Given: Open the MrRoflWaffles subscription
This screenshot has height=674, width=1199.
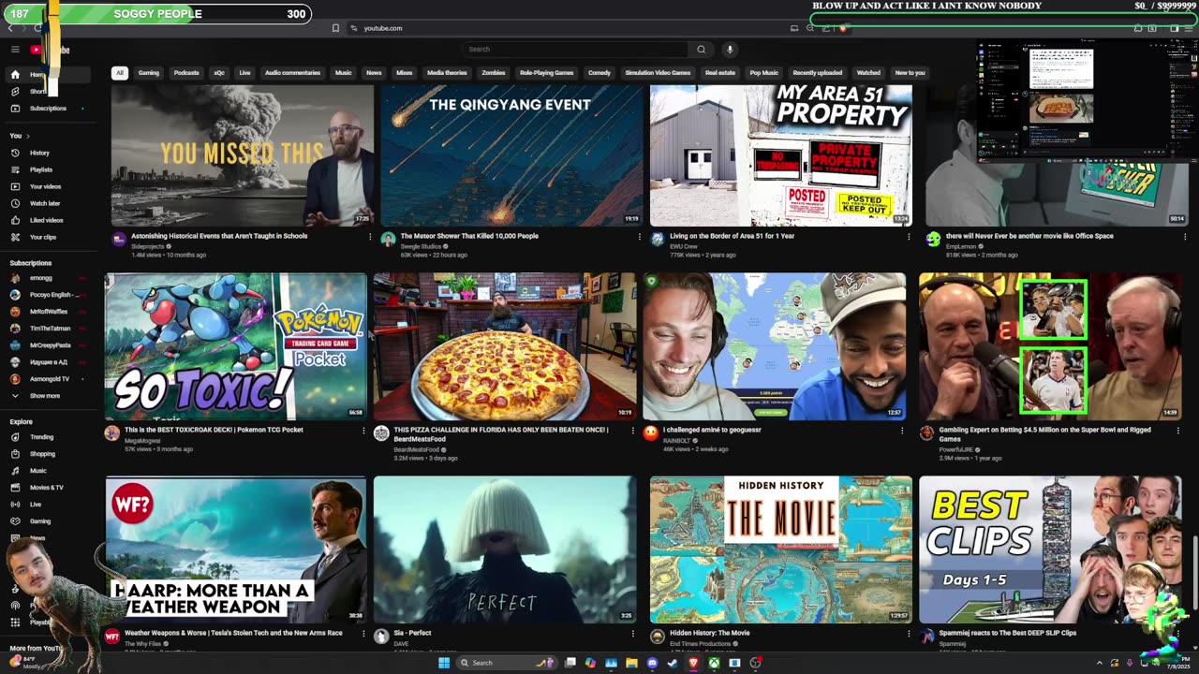Looking at the screenshot, I should (x=49, y=312).
